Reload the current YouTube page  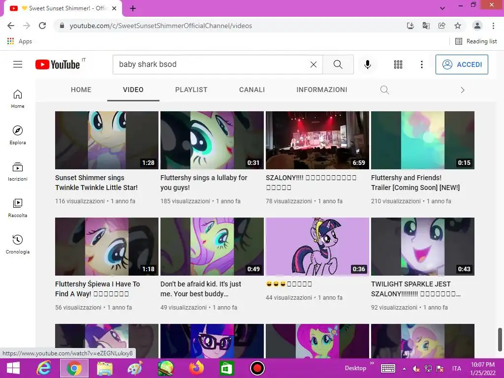(x=42, y=26)
